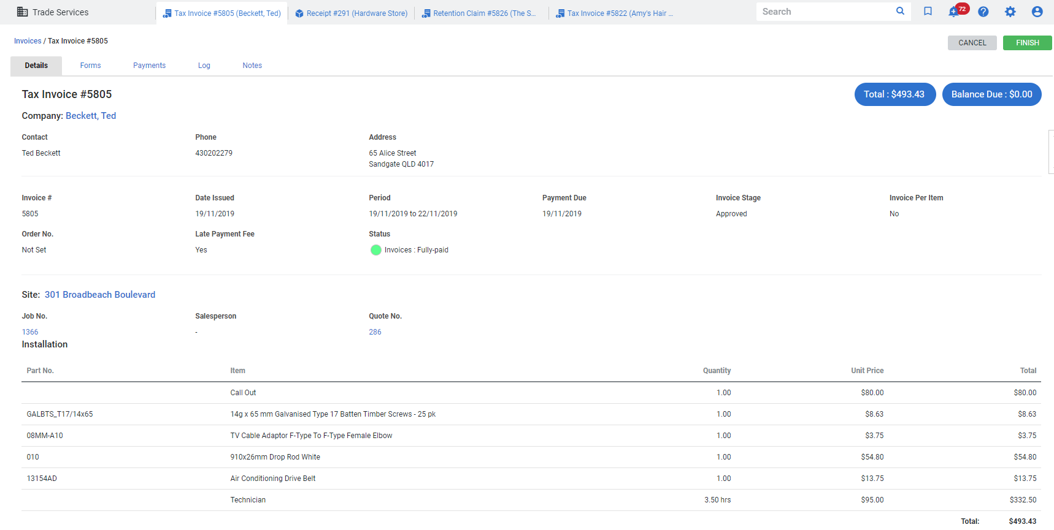Image resolution: width=1054 pixels, height=530 pixels.
Task: Open the bookmarks icon
Action: tap(928, 12)
